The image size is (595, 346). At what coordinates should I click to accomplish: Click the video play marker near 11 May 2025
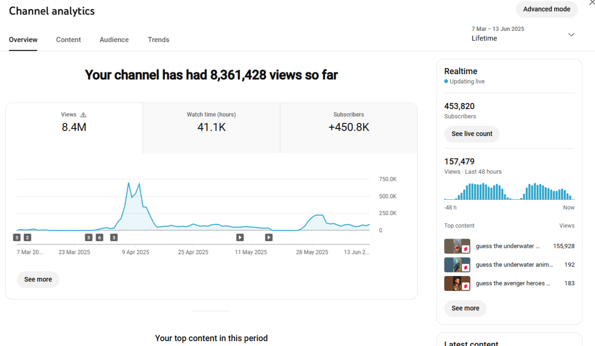(x=240, y=237)
